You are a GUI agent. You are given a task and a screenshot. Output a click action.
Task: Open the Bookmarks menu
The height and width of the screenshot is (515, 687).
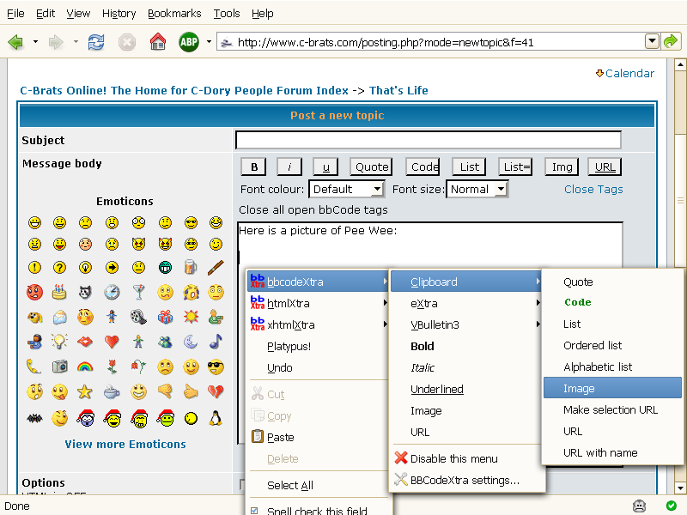(x=174, y=14)
